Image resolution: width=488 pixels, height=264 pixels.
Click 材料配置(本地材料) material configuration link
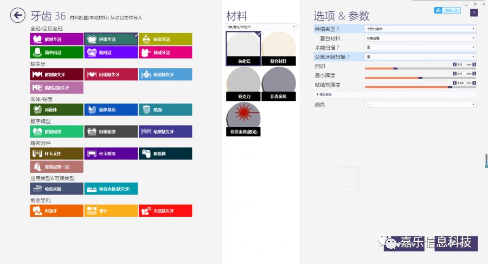point(89,18)
